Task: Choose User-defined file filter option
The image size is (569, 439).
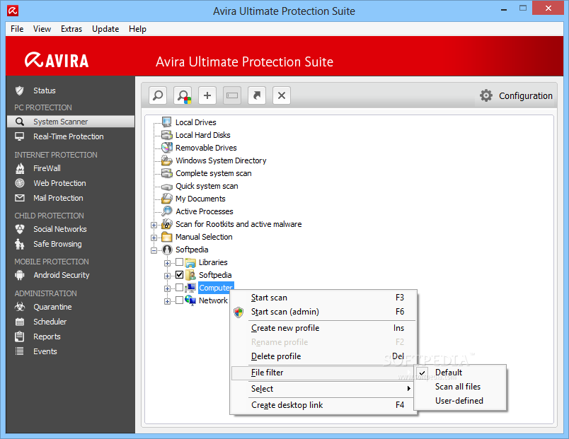Action: [x=460, y=401]
